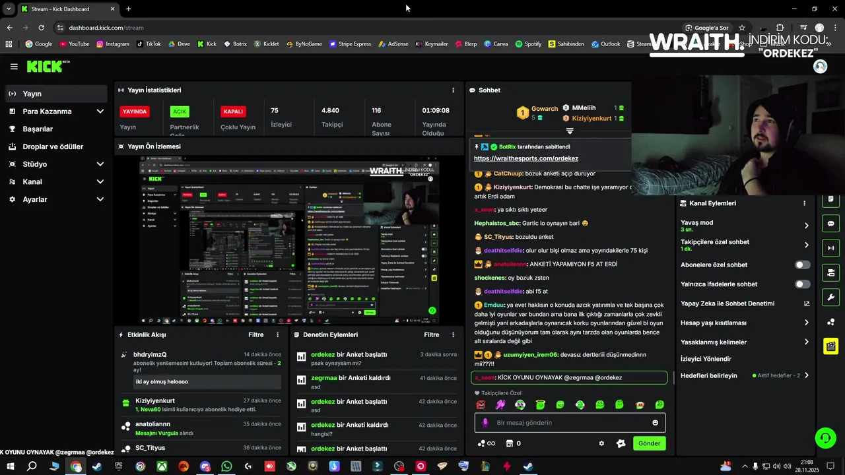Click the microphone icon in chat input
845x475 pixels.
point(485,423)
